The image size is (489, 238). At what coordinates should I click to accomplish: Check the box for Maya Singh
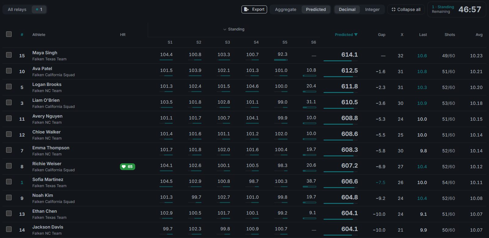pos(9,55)
